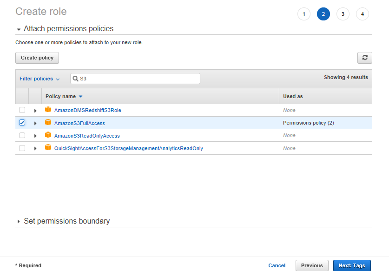Click the AmazonDMSRedshiftS3Role policy box icon
Image resolution: width=389 pixels, height=271 pixels.
tap(48, 110)
